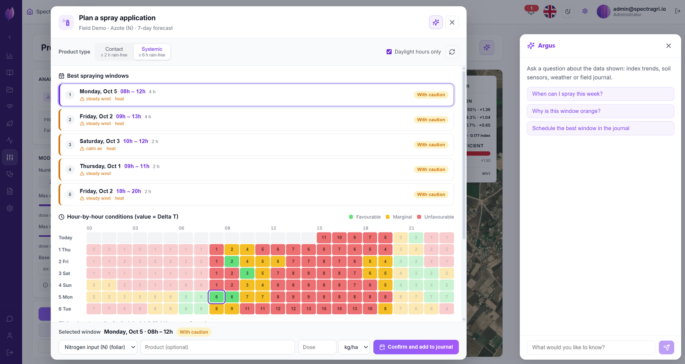Click 'Schedule the best window in the journal'

coord(600,128)
